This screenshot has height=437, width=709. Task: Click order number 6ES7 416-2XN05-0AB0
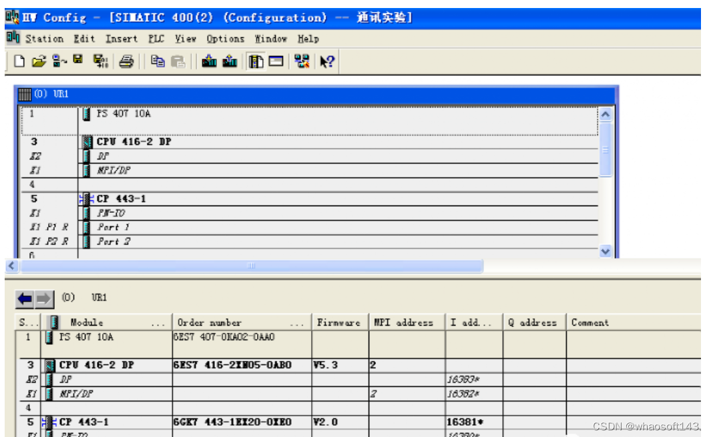pos(233,365)
